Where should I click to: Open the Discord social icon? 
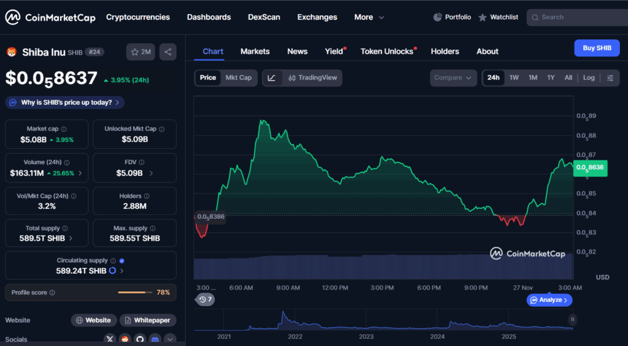(155, 339)
